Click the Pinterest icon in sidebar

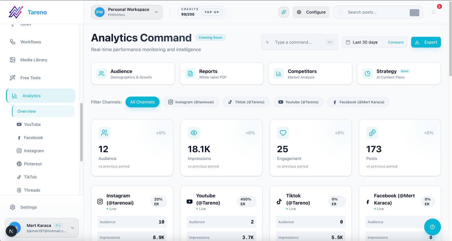[x=19, y=164]
